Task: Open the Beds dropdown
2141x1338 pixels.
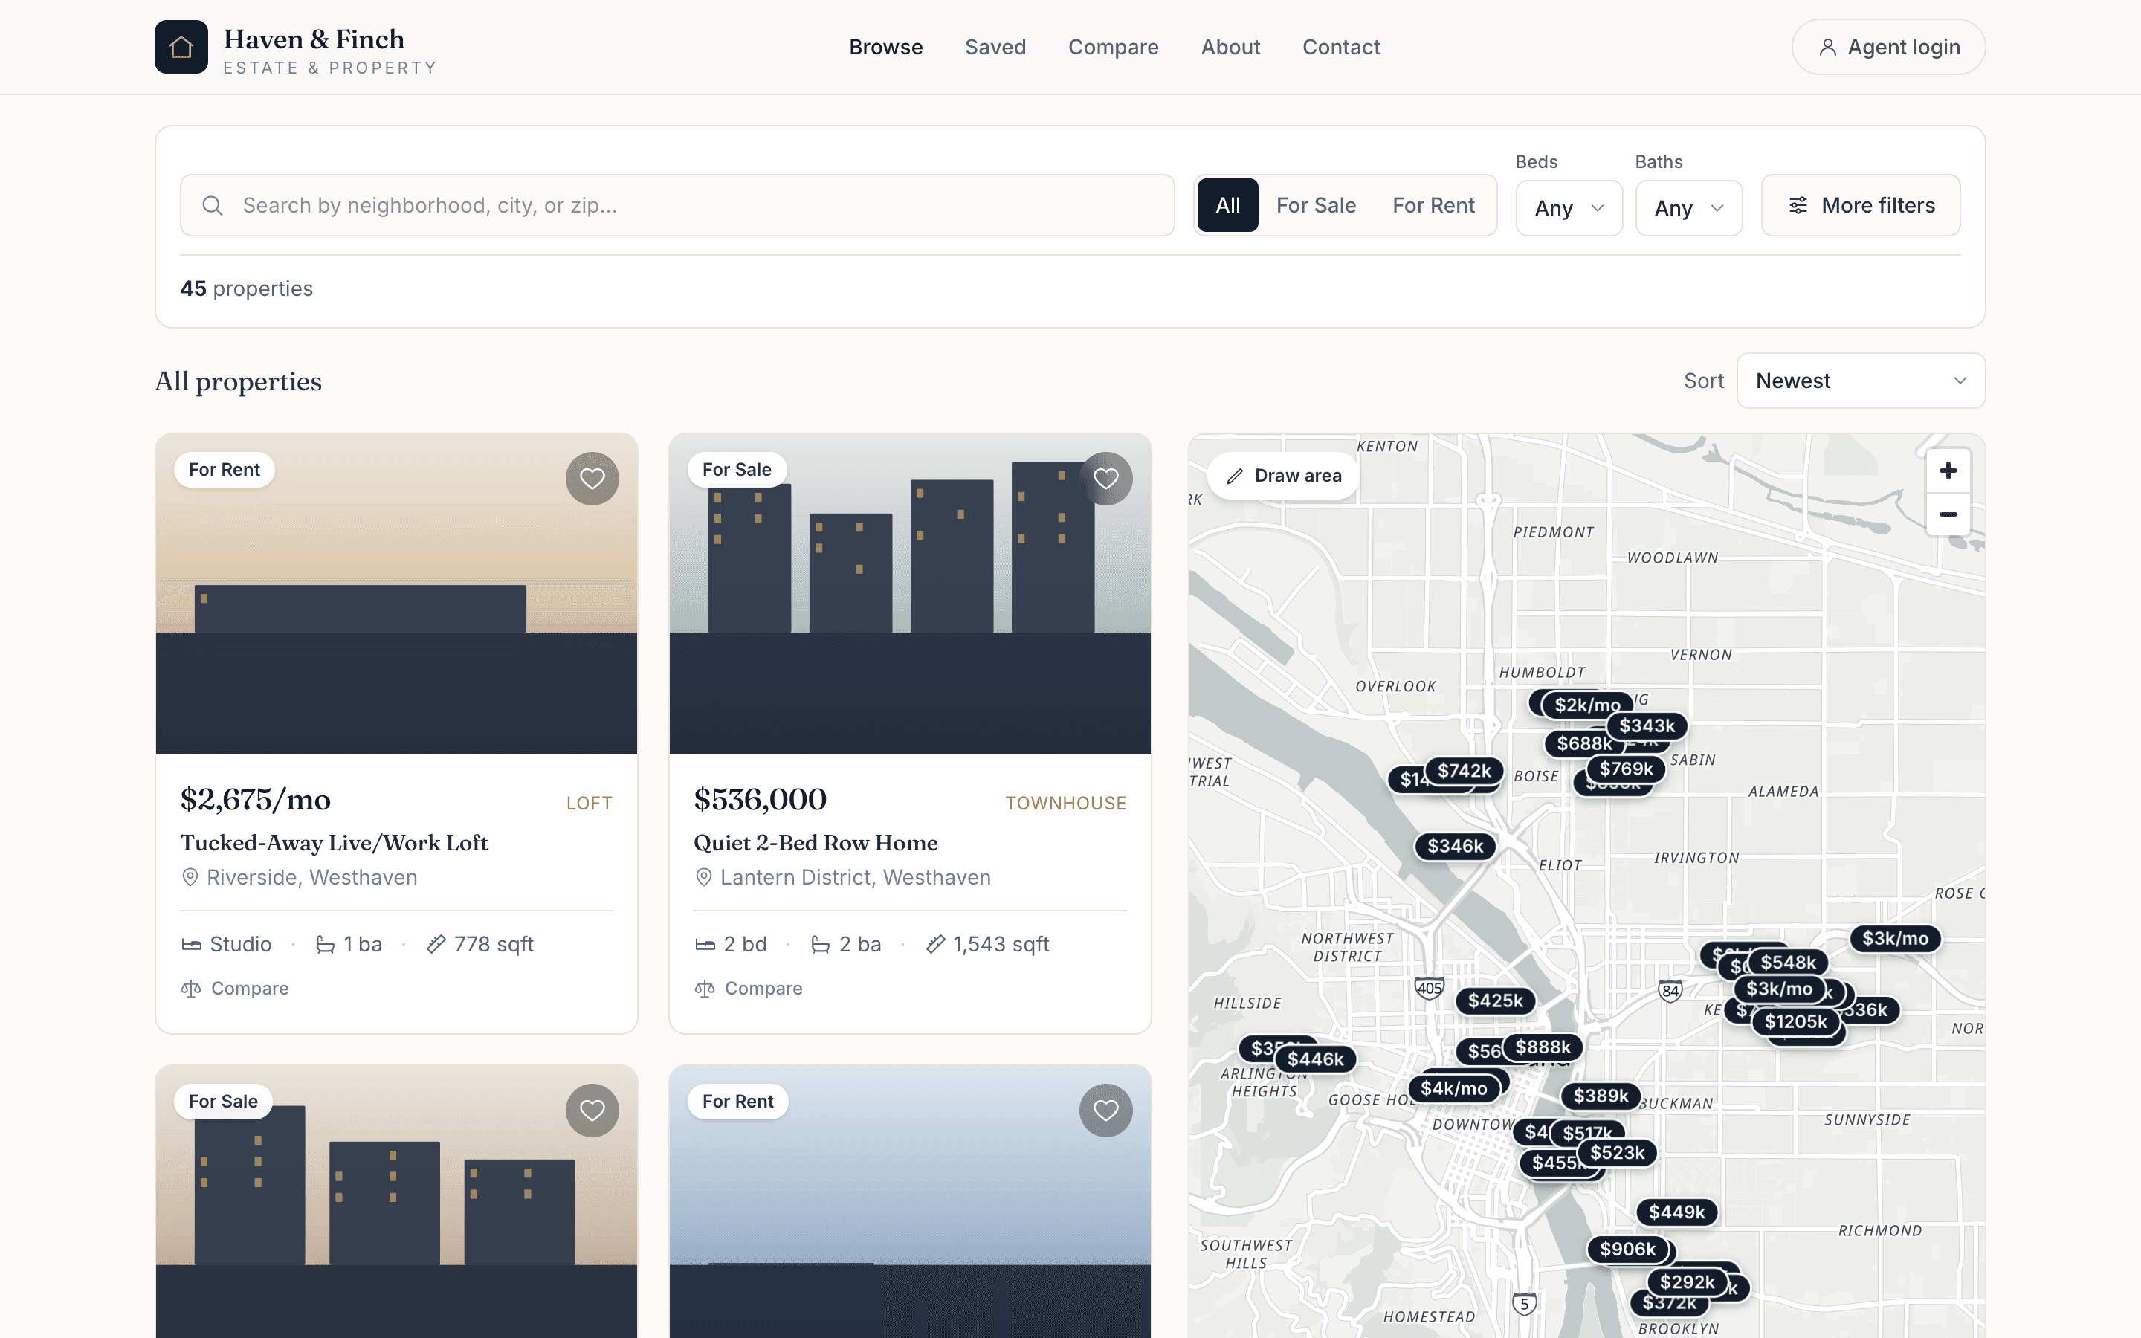Action: 1569,208
